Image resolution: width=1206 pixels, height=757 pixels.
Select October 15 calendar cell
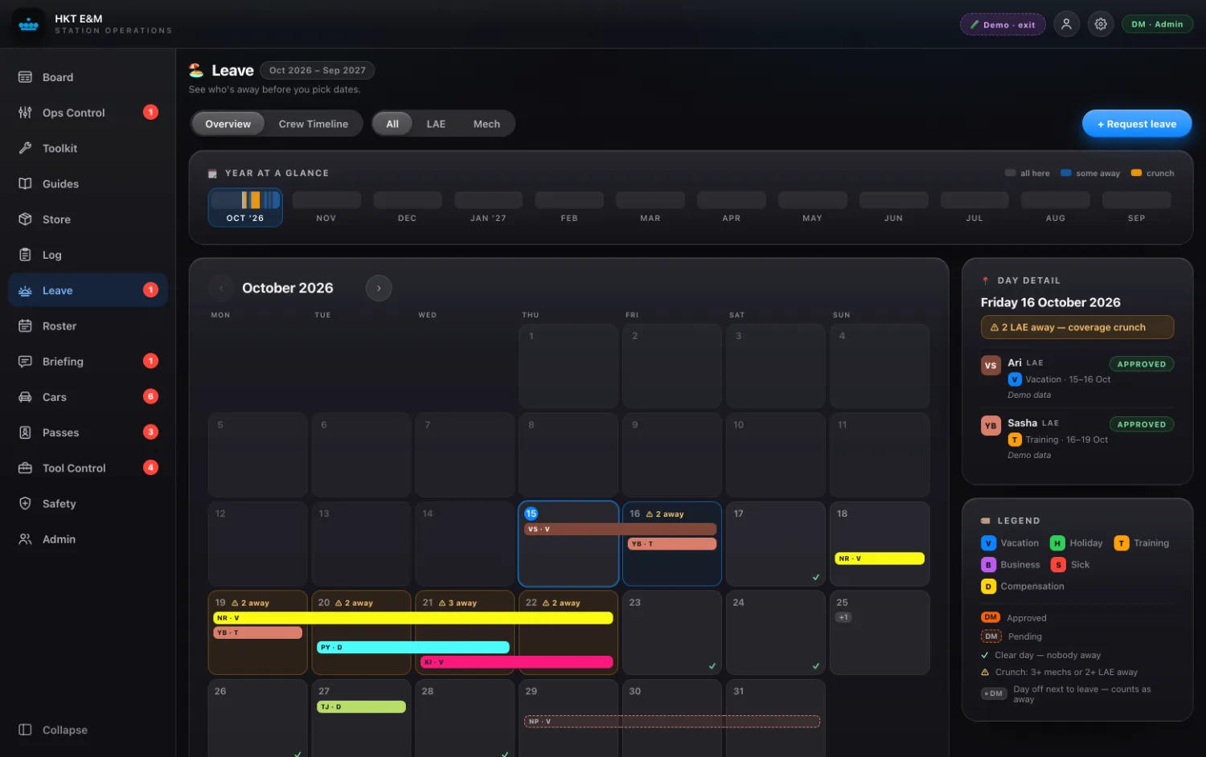tap(568, 544)
